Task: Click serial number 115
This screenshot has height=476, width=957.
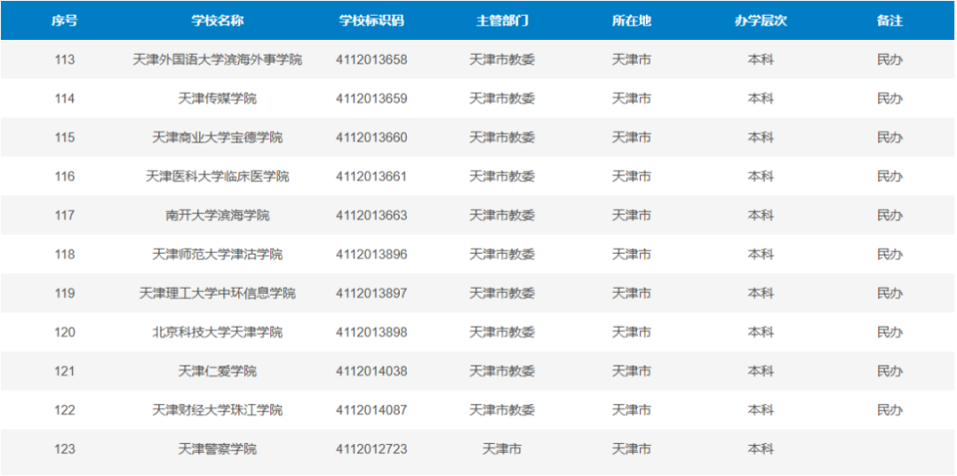Action: [x=65, y=137]
